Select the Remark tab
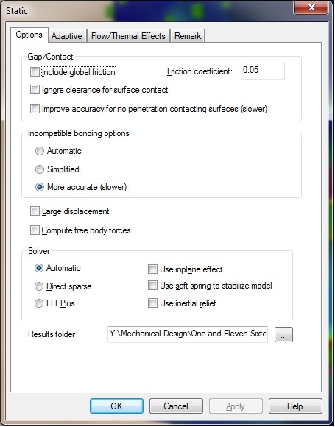Viewport: 335px width, 427px height. point(188,36)
